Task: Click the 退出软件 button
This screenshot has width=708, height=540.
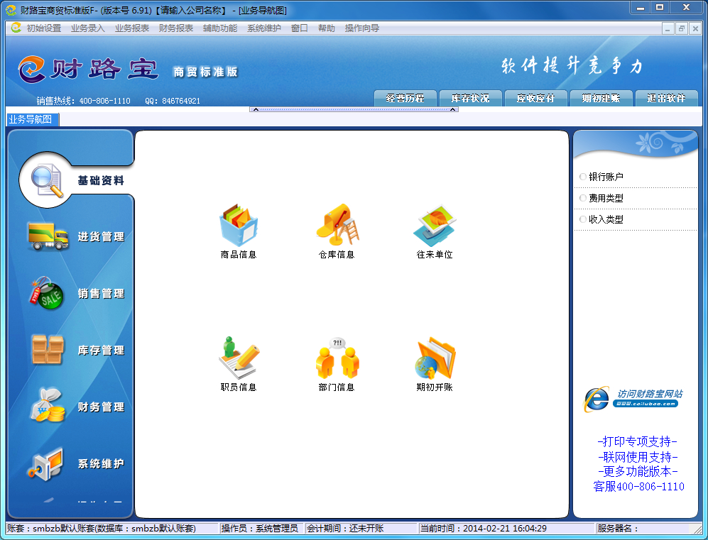Action: (x=667, y=98)
